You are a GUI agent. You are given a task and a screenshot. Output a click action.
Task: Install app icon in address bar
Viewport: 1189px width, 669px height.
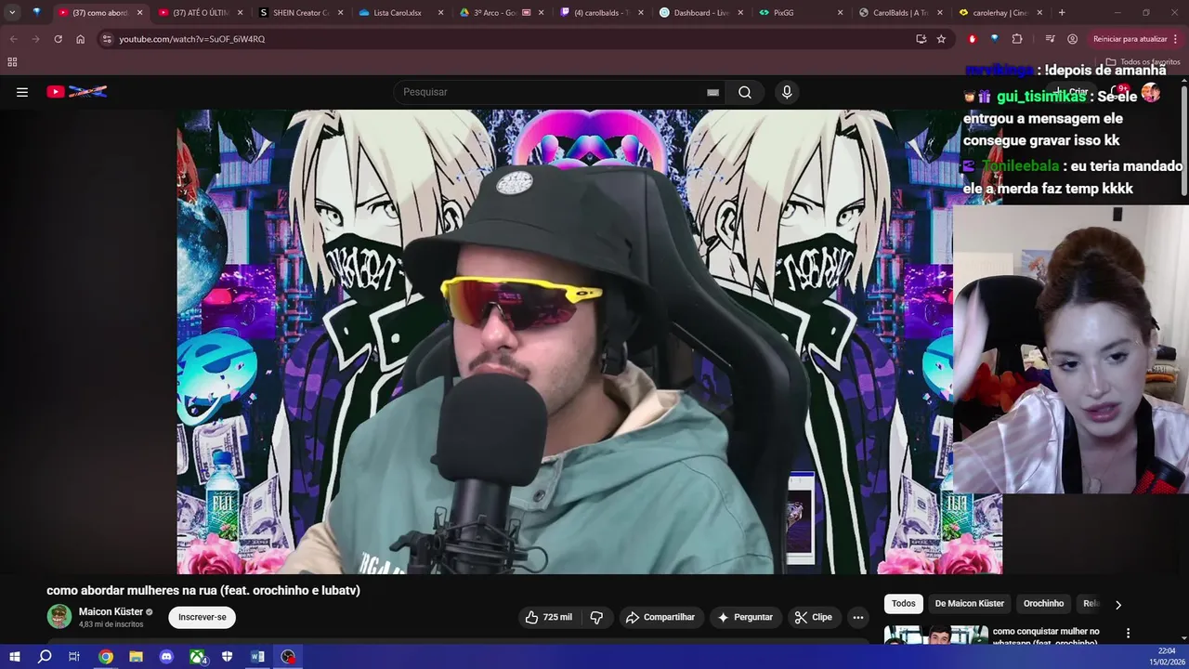click(x=921, y=39)
